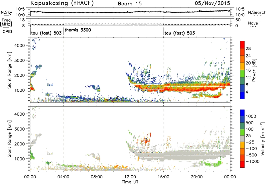Click the 'Time UT' axis title
The height and width of the screenshot is (184, 266).
pos(130,182)
